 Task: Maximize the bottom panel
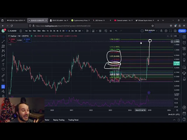tap(179, 120)
